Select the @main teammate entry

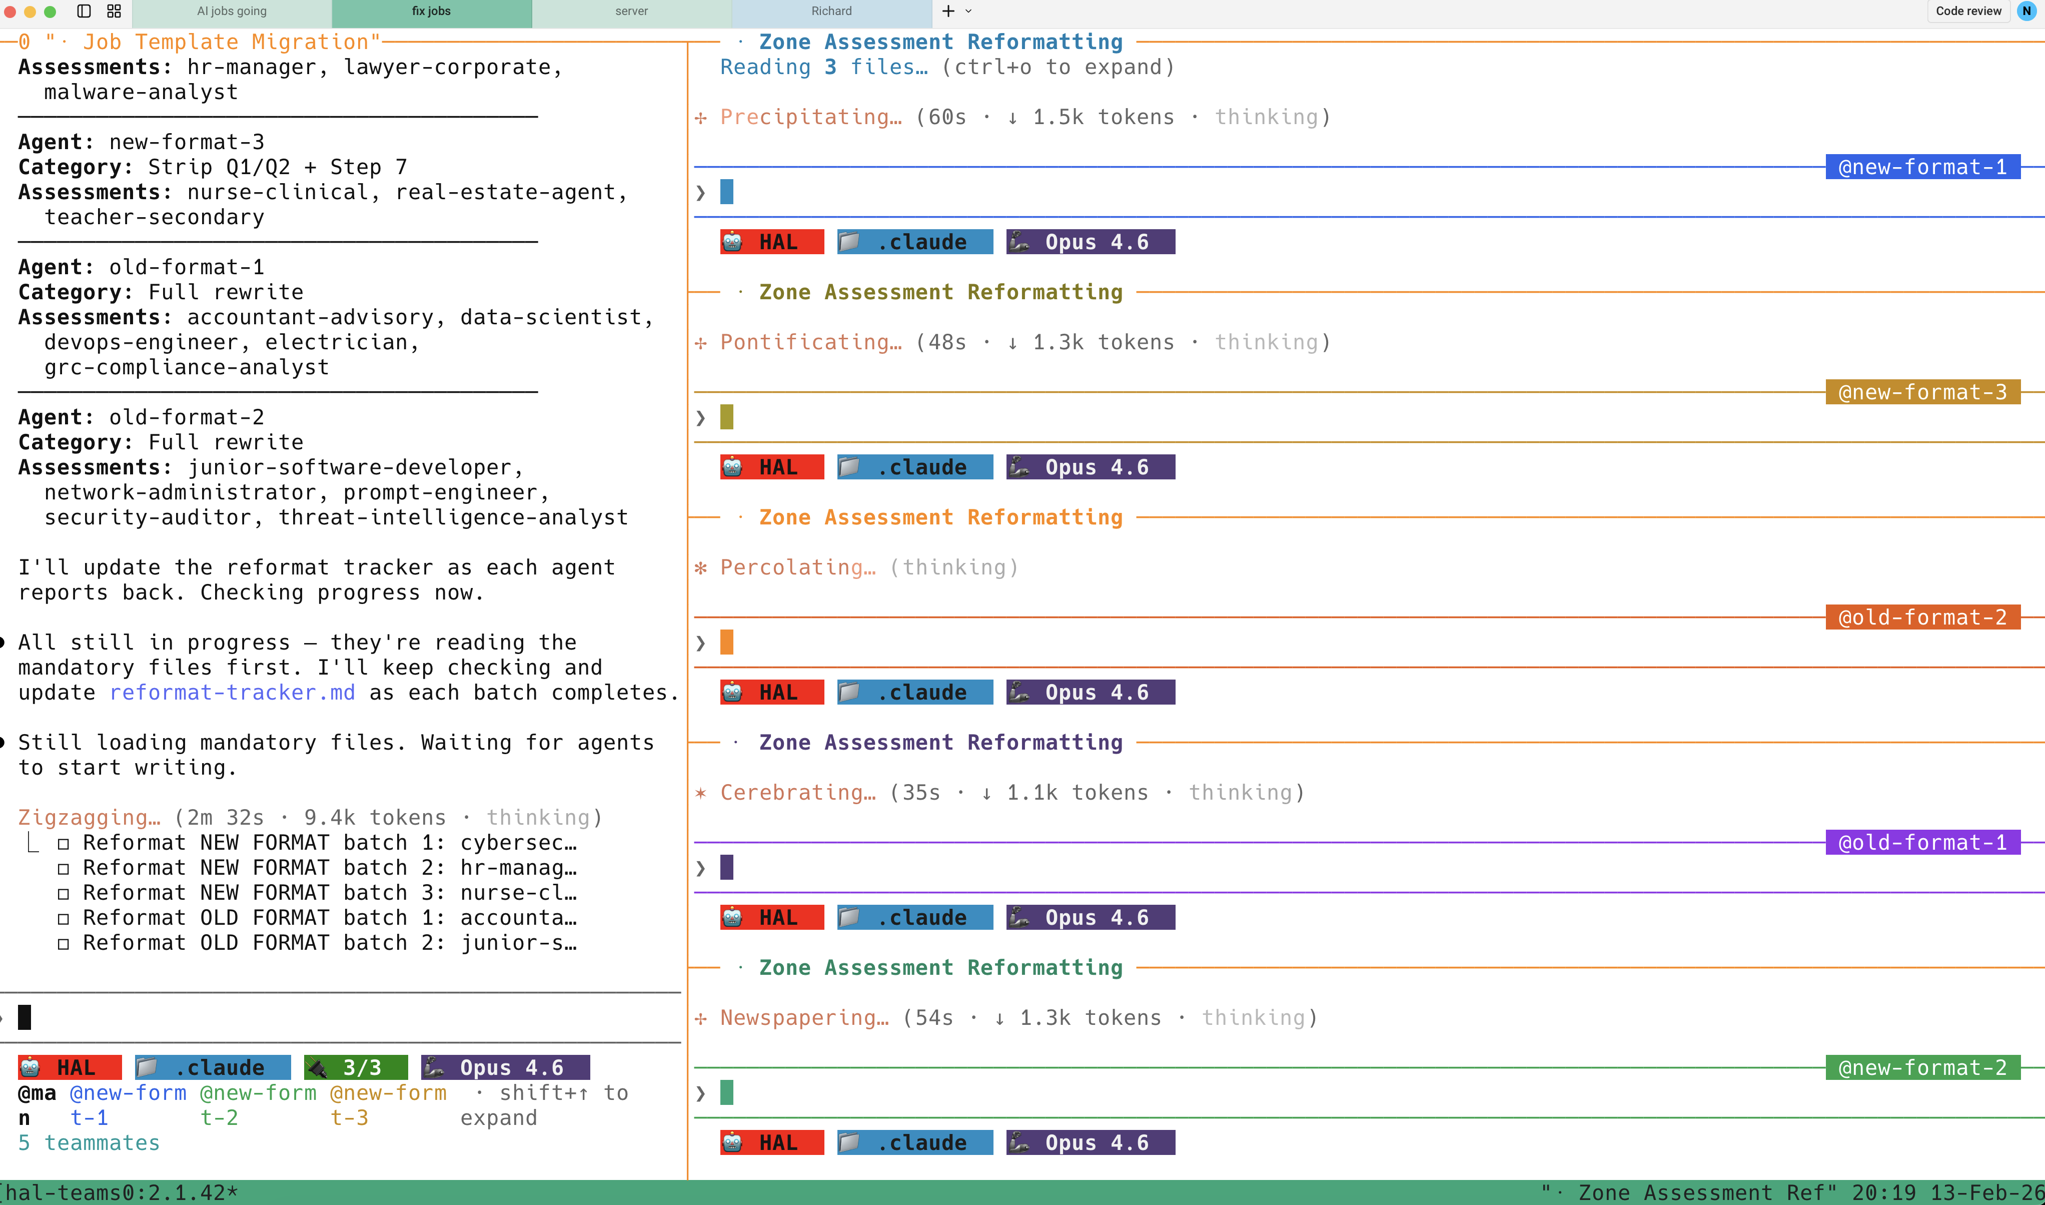click(38, 1105)
